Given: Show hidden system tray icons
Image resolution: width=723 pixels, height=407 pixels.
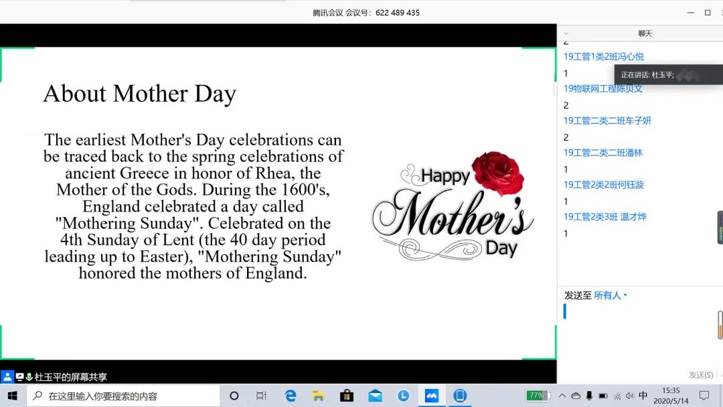Looking at the screenshot, I should (x=562, y=396).
